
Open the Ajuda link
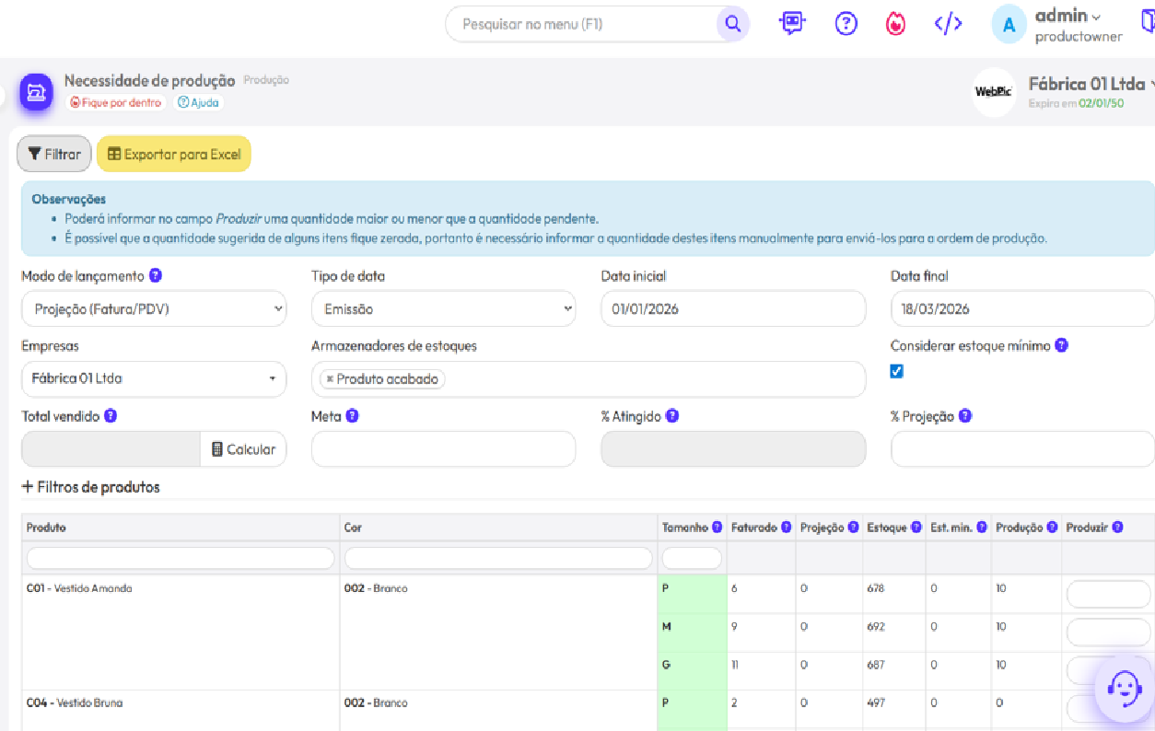[x=199, y=103]
